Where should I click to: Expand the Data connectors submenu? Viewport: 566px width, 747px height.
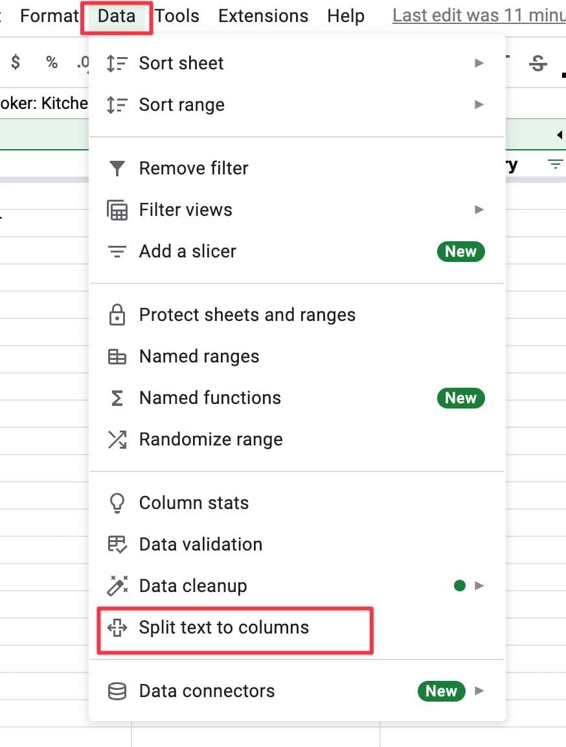[479, 691]
